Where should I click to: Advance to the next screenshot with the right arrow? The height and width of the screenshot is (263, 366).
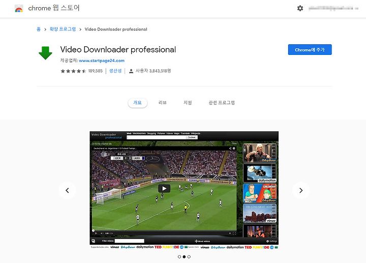click(301, 190)
